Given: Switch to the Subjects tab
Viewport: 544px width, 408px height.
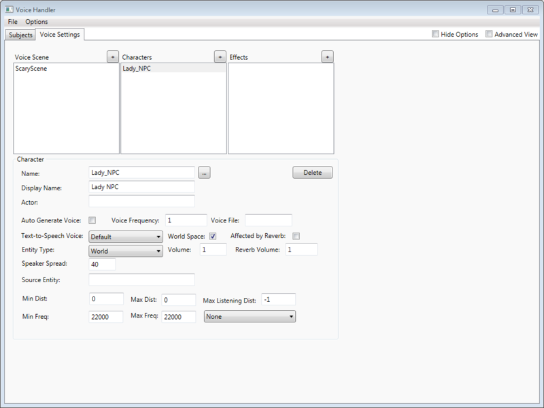Looking at the screenshot, I should 20,35.
